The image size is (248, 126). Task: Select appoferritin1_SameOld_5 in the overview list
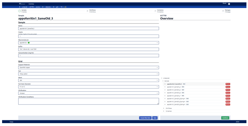click(x=174, y=90)
